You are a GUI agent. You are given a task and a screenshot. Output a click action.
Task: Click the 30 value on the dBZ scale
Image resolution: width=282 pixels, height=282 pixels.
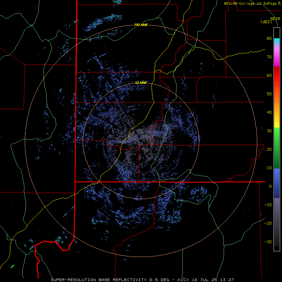[x=269, y=131]
